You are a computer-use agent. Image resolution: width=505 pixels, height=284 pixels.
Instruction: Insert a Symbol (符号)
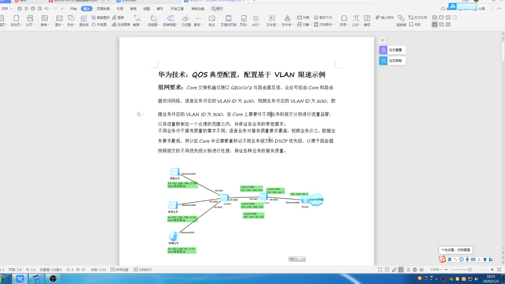pos(344,21)
